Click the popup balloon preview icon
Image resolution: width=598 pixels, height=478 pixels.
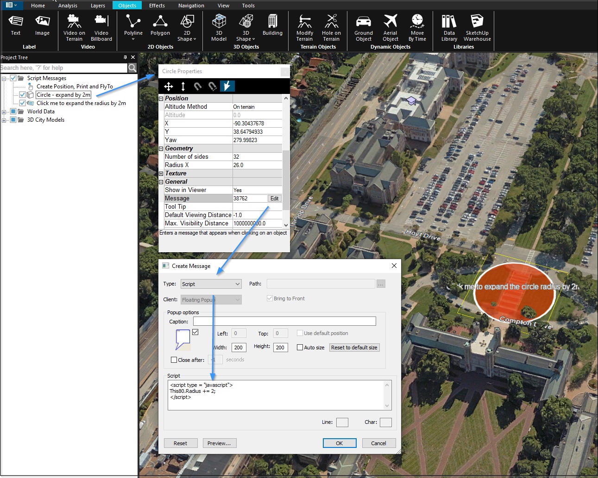coord(183,339)
